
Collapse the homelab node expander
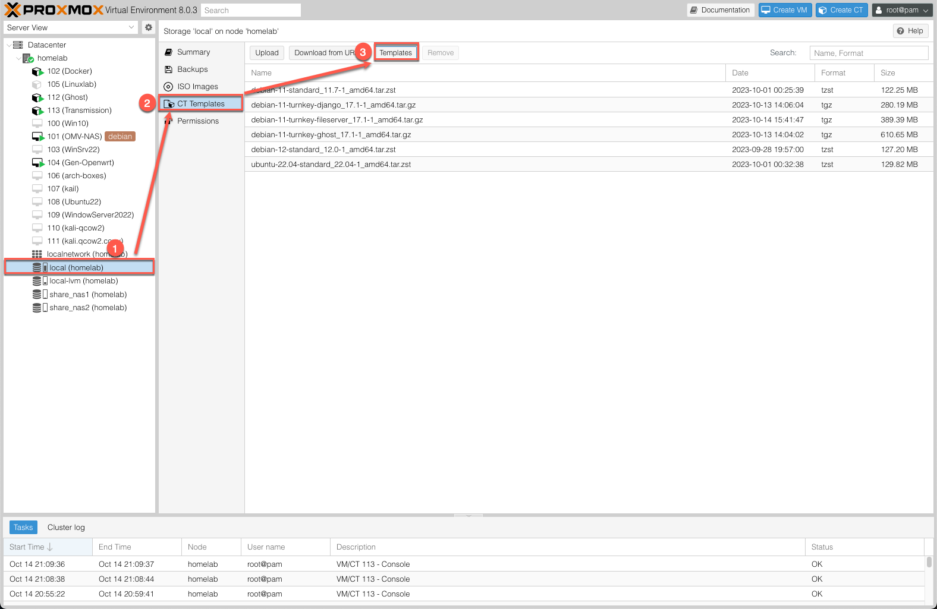click(18, 58)
